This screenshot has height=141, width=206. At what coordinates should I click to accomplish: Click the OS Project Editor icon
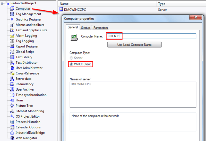point(12,116)
